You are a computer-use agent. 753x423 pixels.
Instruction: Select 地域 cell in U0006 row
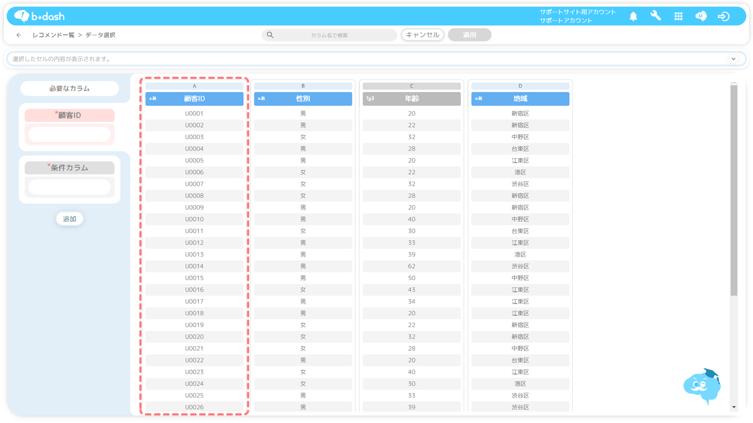(520, 172)
